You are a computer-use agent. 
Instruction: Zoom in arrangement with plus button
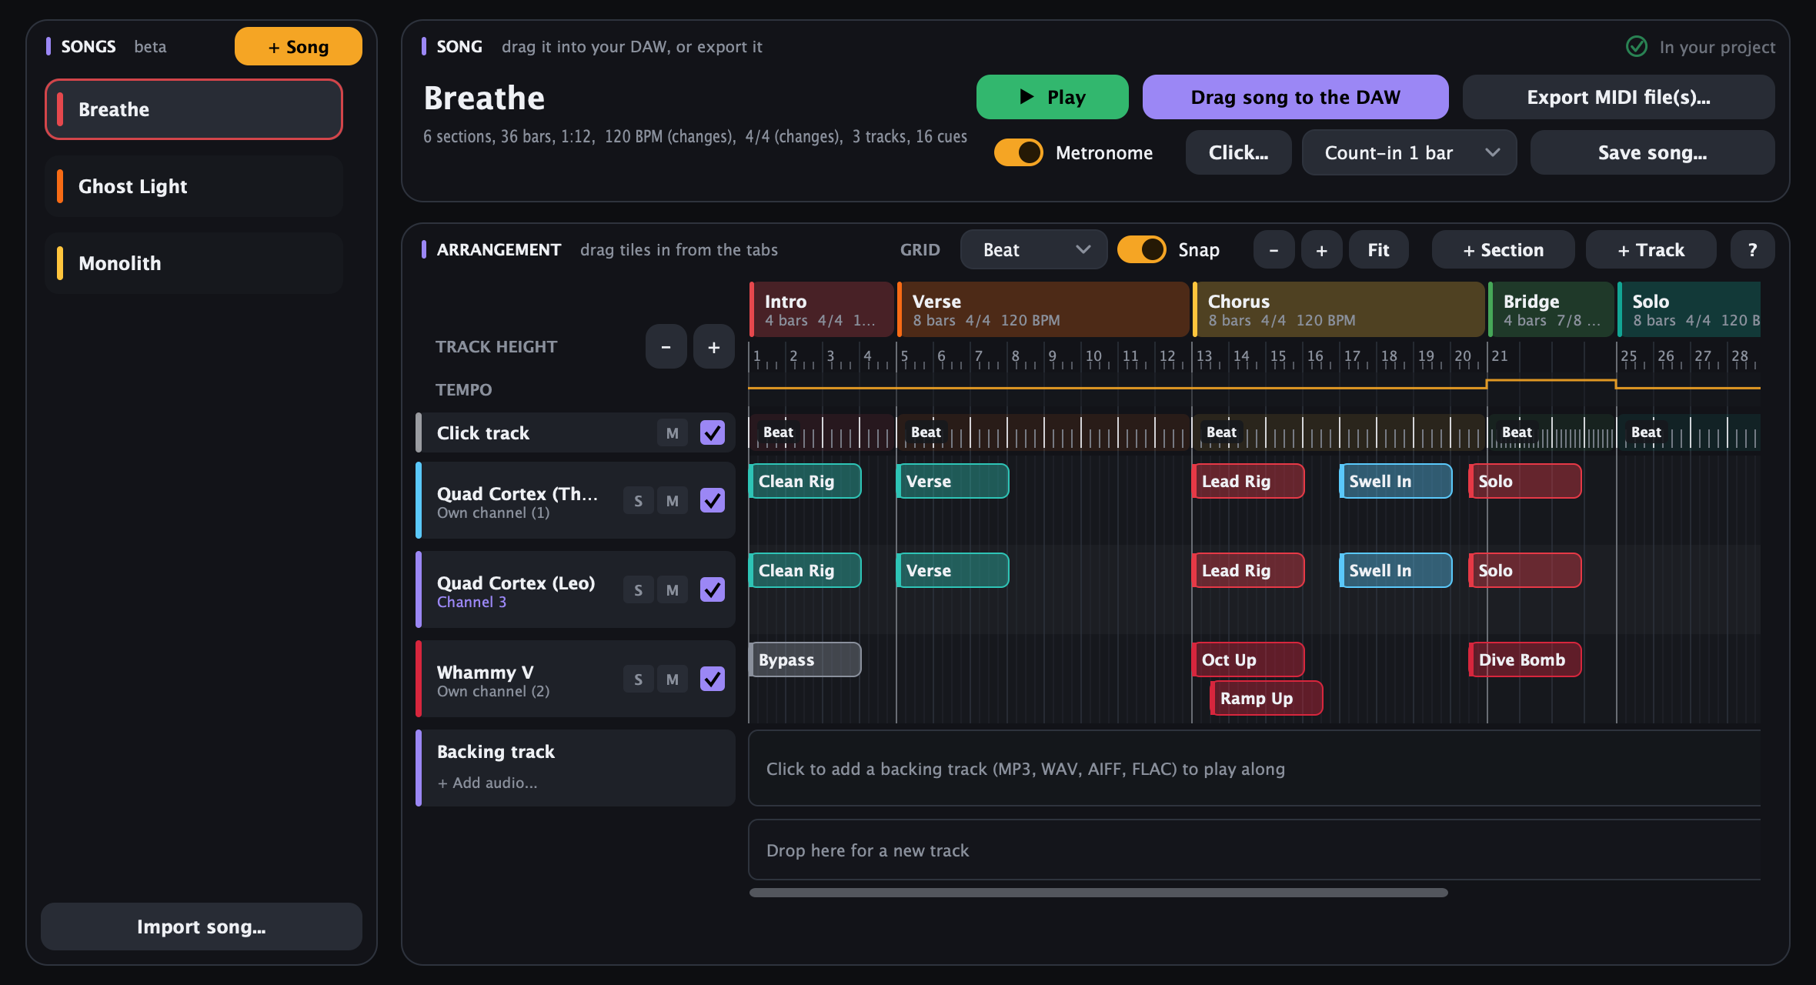point(1321,249)
